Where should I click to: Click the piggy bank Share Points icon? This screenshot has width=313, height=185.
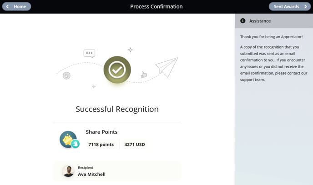tap(68, 139)
